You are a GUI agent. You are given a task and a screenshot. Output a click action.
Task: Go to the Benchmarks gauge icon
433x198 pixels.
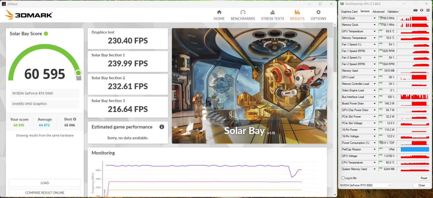pyautogui.click(x=243, y=12)
